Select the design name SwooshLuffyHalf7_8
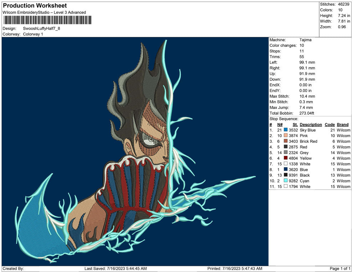This screenshot has height=272, width=353. (x=41, y=28)
